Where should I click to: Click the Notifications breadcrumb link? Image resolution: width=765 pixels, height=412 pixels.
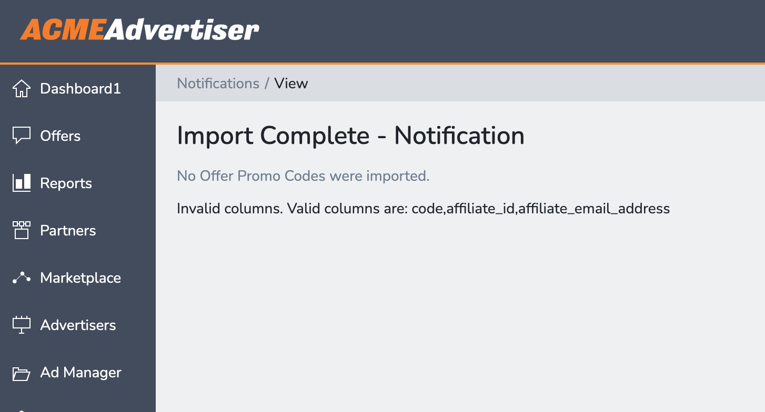(x=218, y=84)
